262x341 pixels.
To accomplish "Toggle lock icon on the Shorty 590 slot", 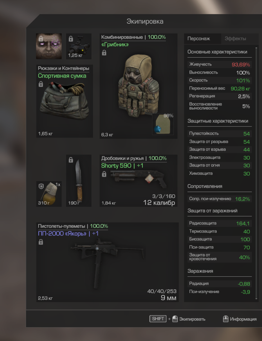I will [x=104, y=174].
